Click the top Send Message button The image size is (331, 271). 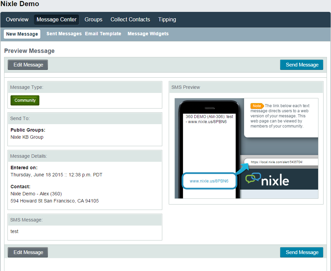(301, 65)
